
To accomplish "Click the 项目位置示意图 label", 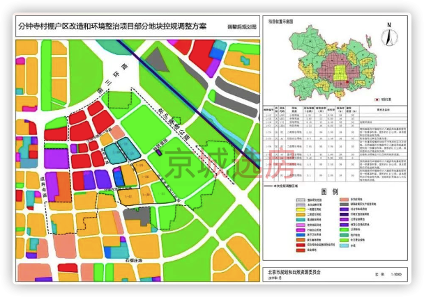I will 280,22.
